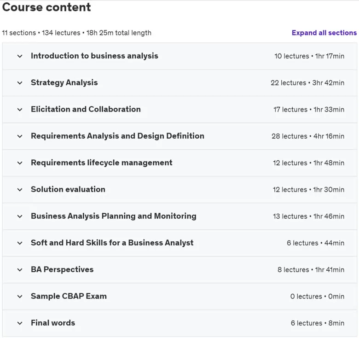359x338 pixels.
Task: Expand the Introduction to business analysis chevron
Action: [20, 56]
